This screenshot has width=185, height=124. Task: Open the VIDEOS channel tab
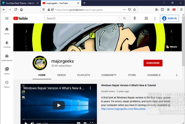[x=61, y=75]
